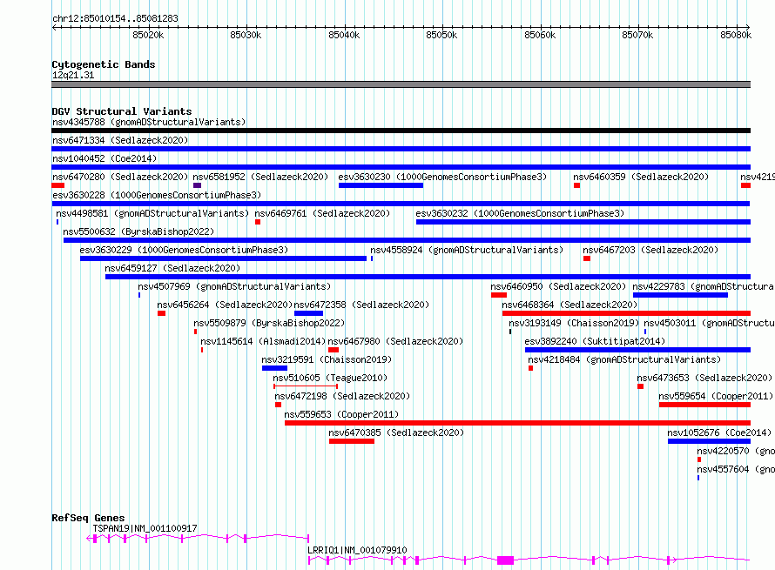The width and height of the screenshot is (775, 570).
Task: Click the red bar under nsv6468364
Action: click(x=626, y=313)
